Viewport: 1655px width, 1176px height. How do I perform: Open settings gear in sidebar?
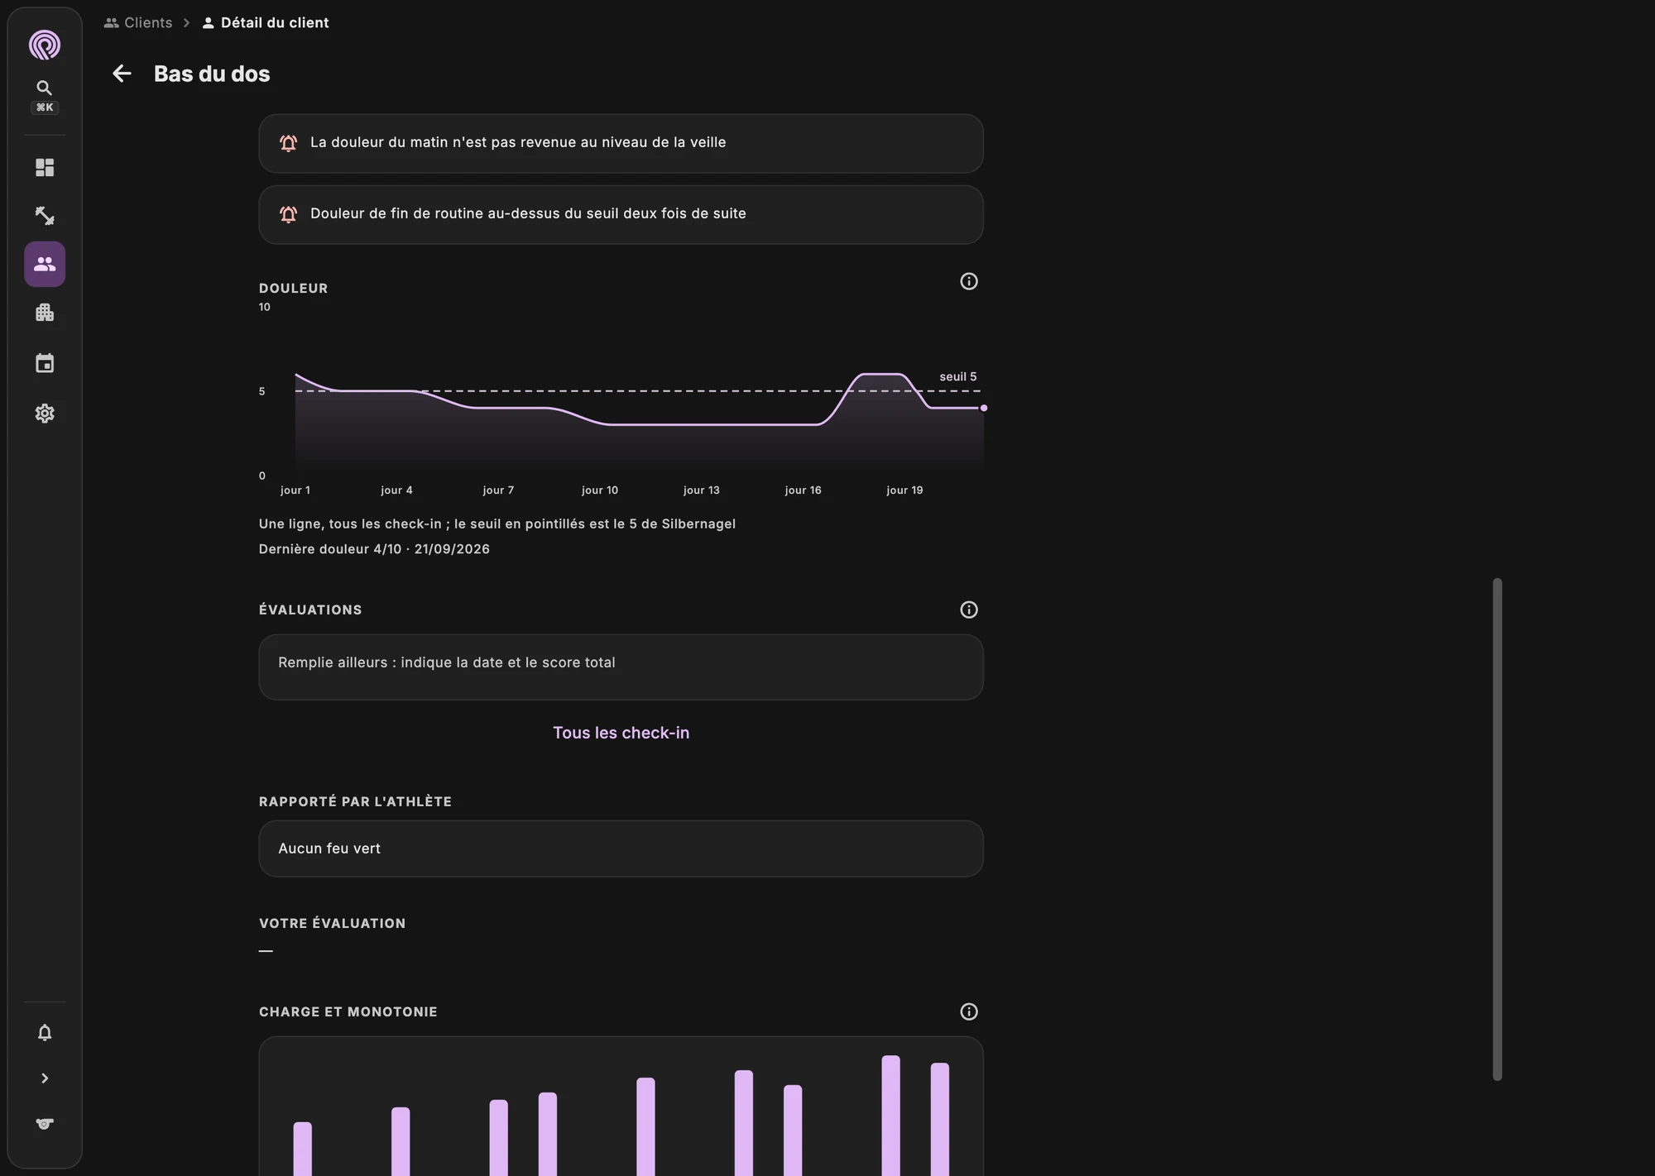pos(45,414)
